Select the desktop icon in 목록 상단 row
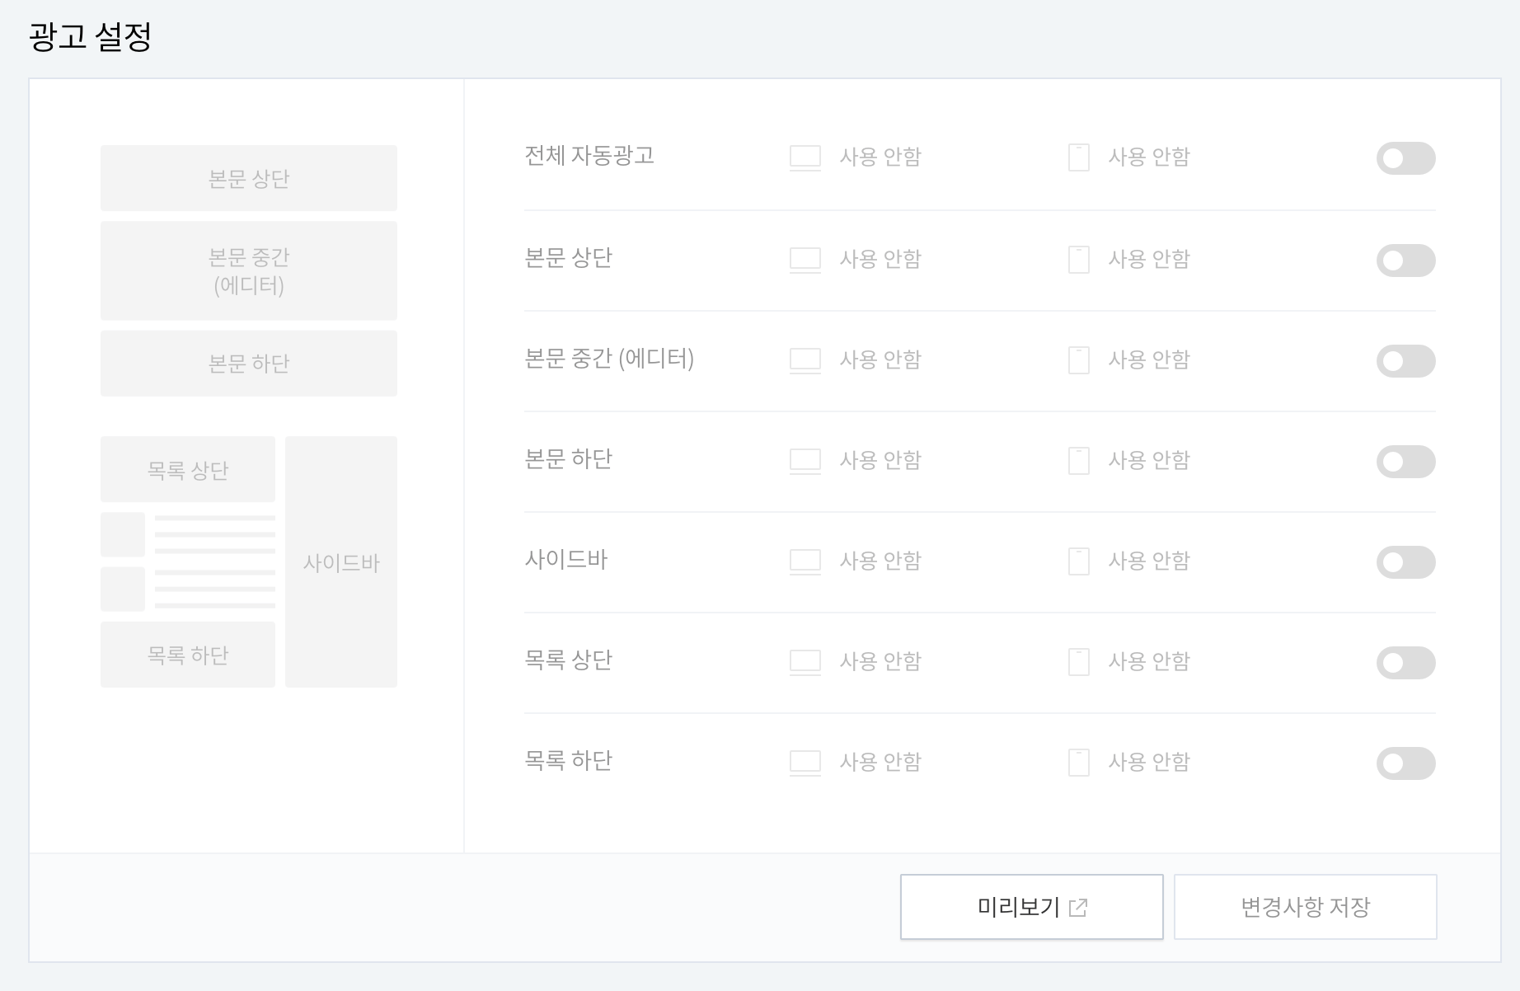1520x991 pixels. click(805, 660)
